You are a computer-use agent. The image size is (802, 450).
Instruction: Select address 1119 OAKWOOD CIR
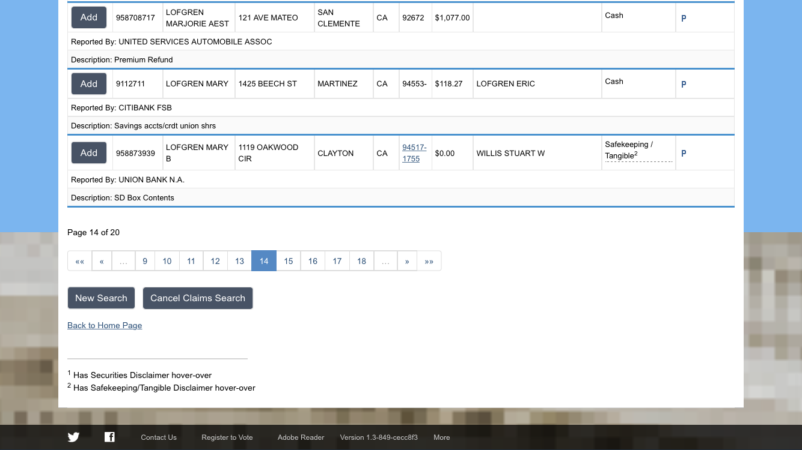pyautogui.click(x=268, y=153)
